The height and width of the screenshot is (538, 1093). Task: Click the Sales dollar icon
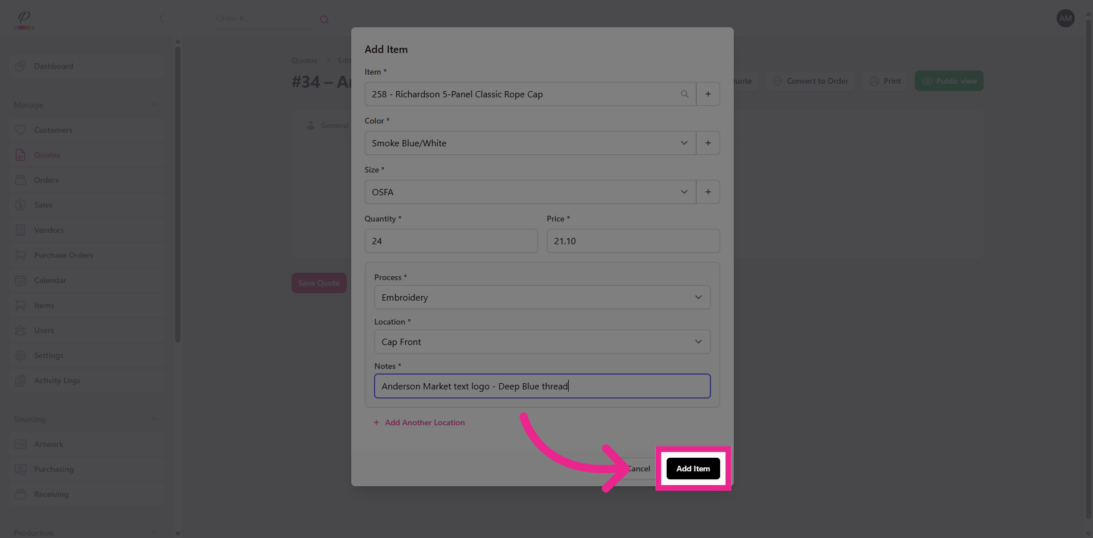(x=20, y=205)
